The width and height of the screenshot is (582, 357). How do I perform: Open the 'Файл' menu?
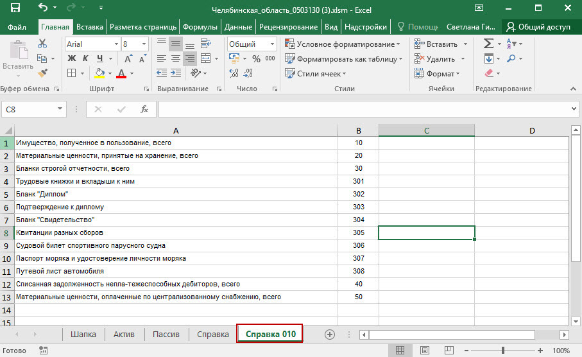(17, 27)
